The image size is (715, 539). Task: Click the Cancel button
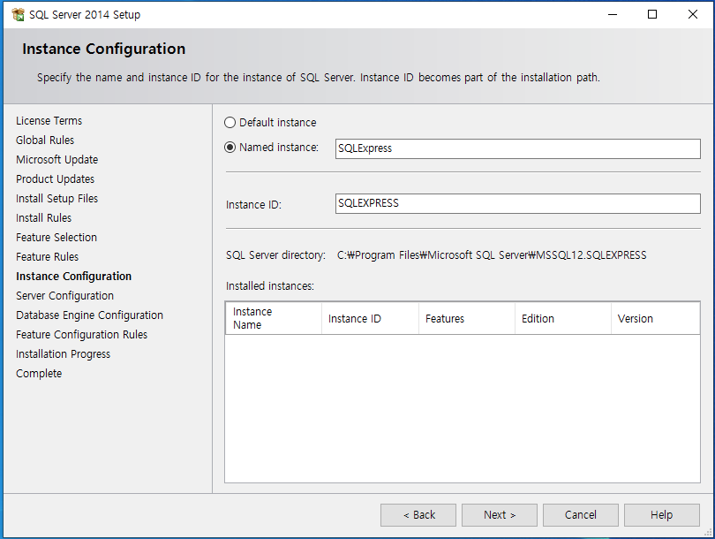(x=580, y=515)
